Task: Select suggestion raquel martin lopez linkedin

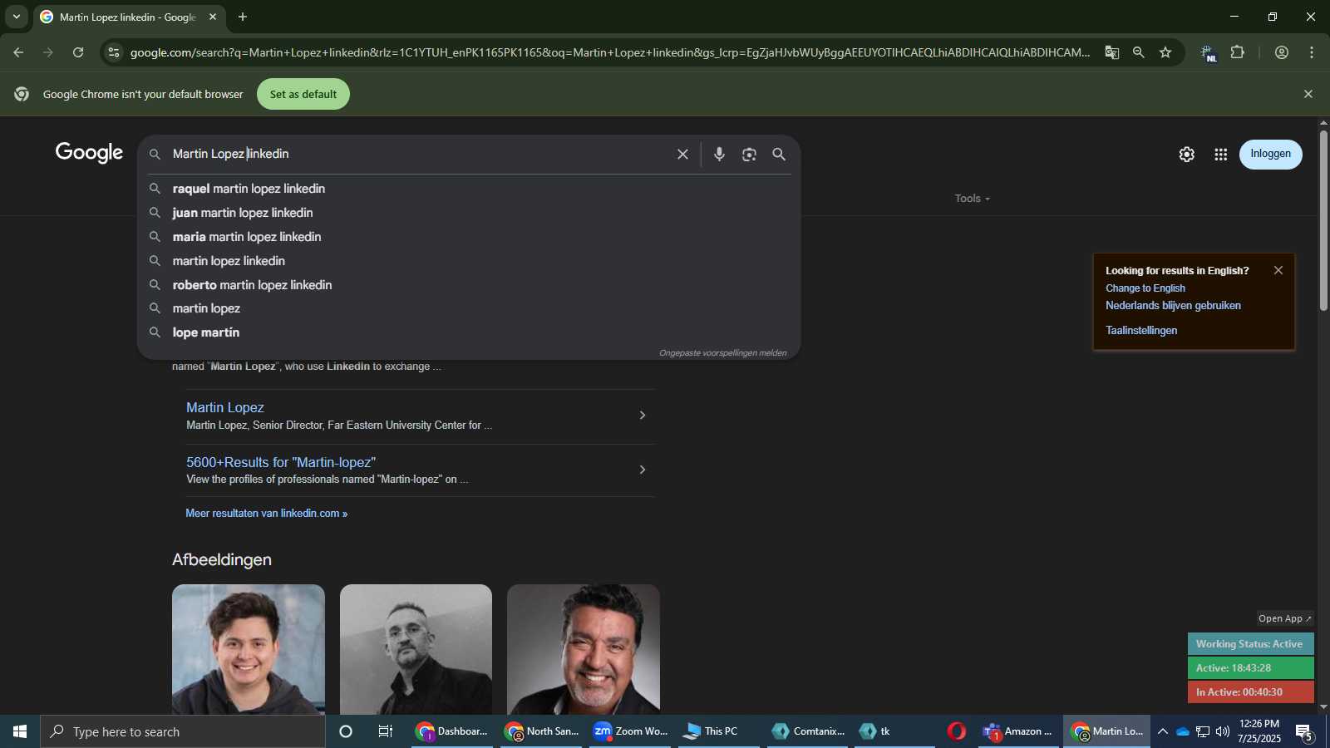Action: click(x=469, y=189)
